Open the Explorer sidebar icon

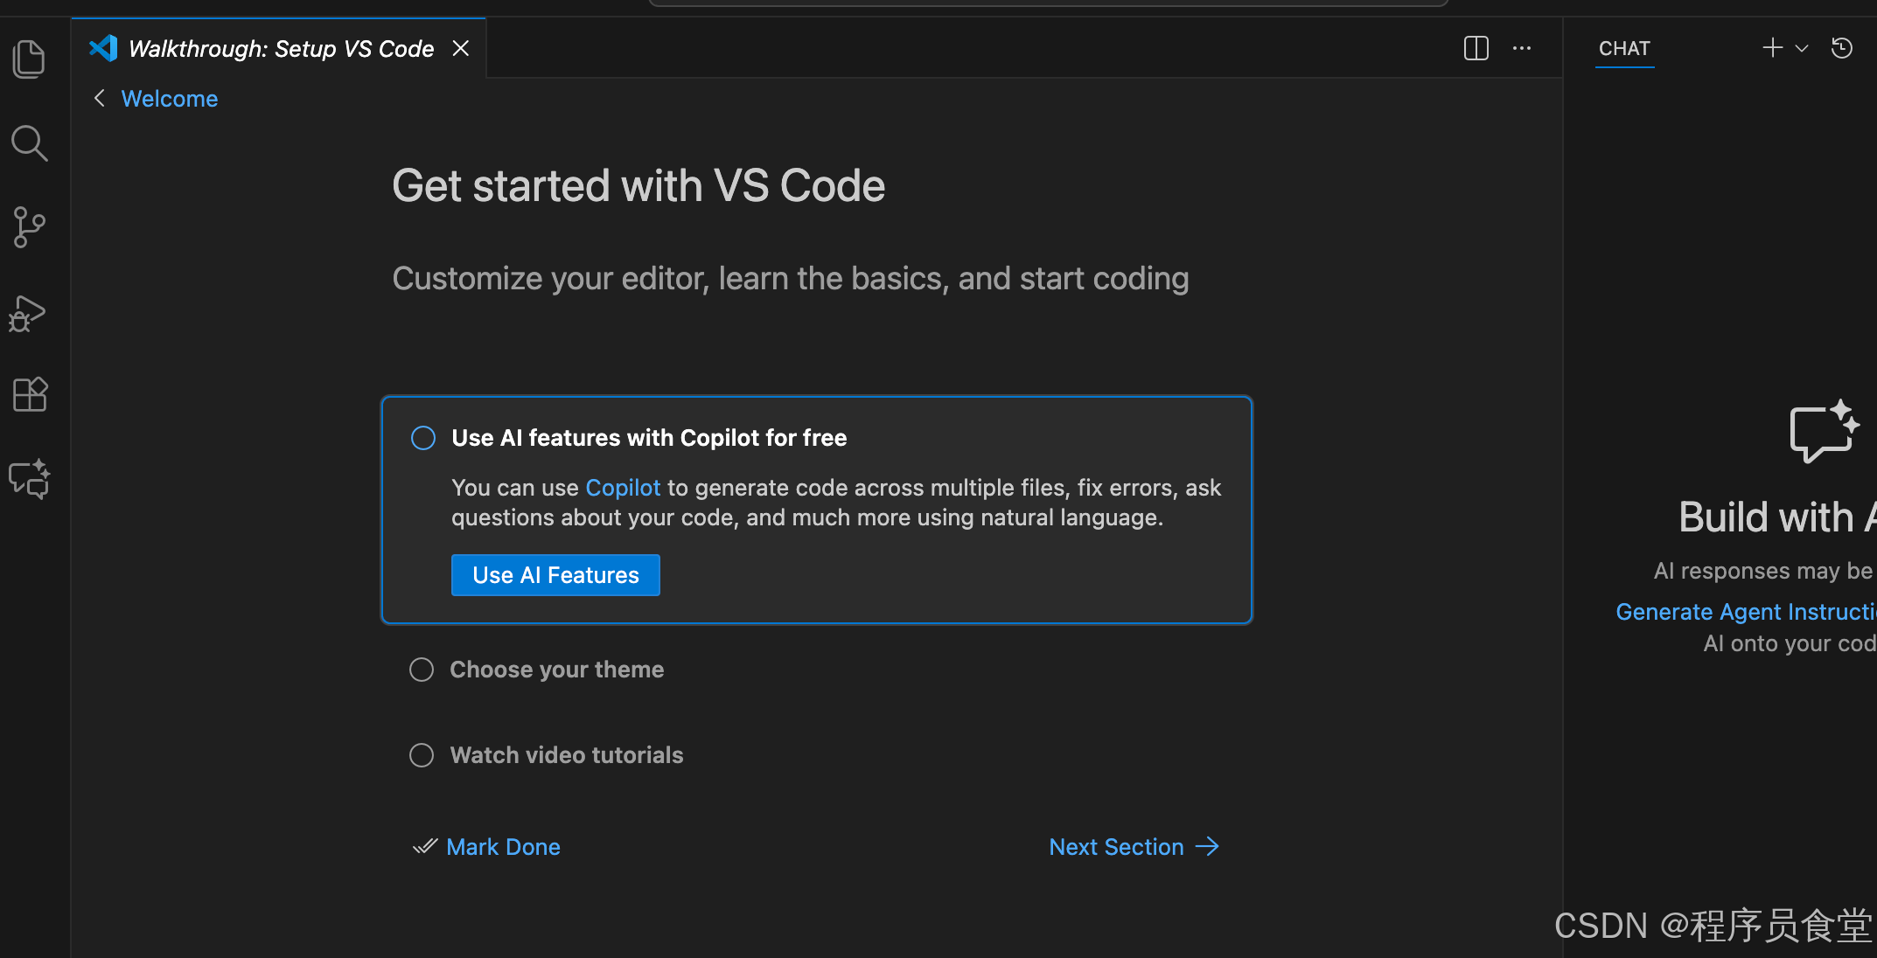click(x=29, y=59)
